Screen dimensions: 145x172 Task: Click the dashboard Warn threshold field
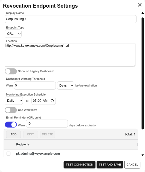35,85
